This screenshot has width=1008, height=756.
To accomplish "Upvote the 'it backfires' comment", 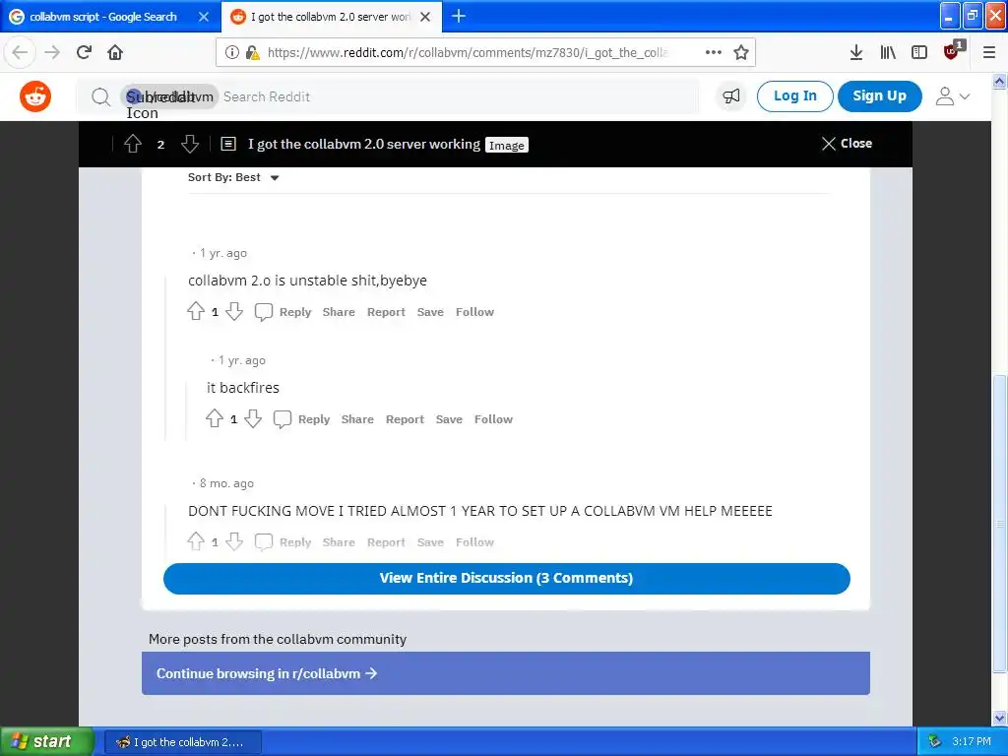I will tap(215, 419).
